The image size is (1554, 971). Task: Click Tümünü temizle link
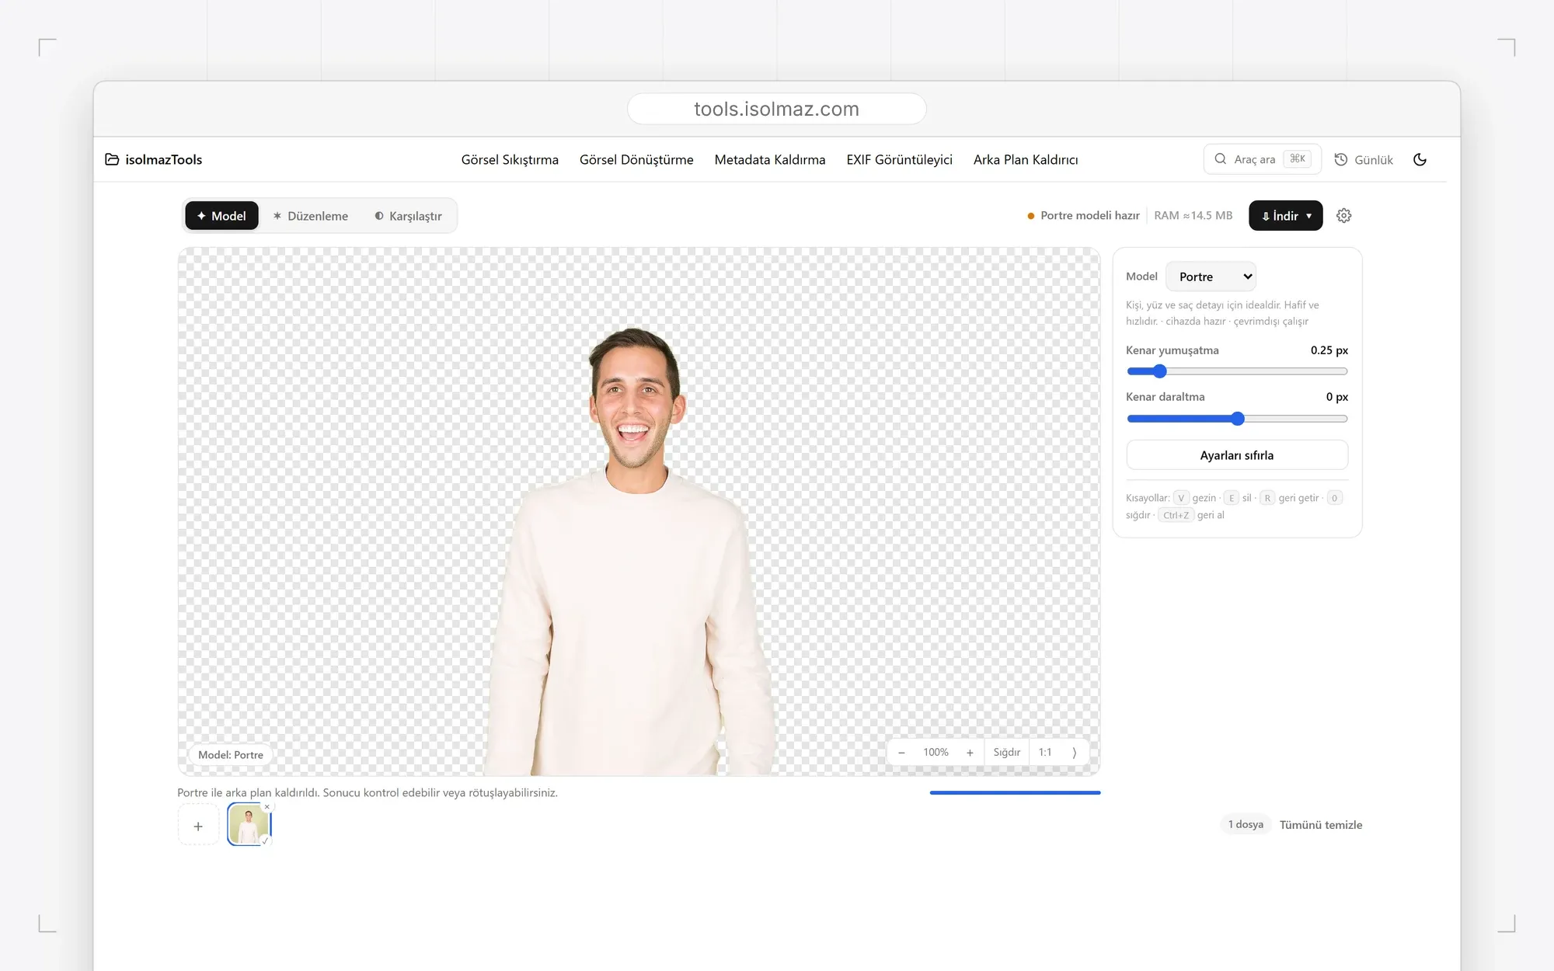[1321, 825]
